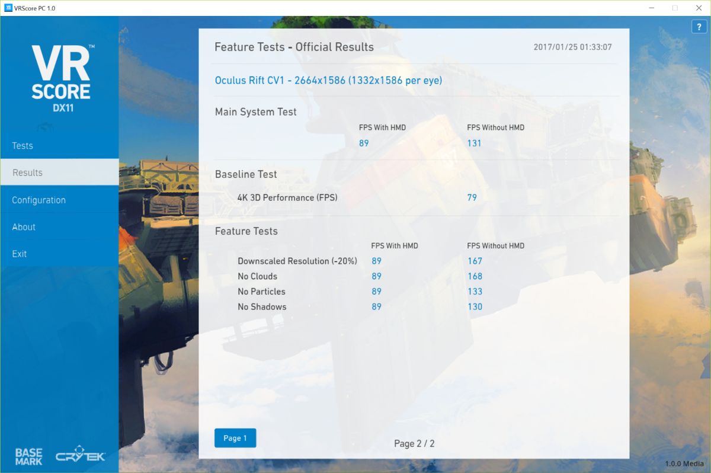The height and width of the screenshot is (473, 711).
Task: Select Downscaled Resolution With HMD value 89
Action: 376,261
